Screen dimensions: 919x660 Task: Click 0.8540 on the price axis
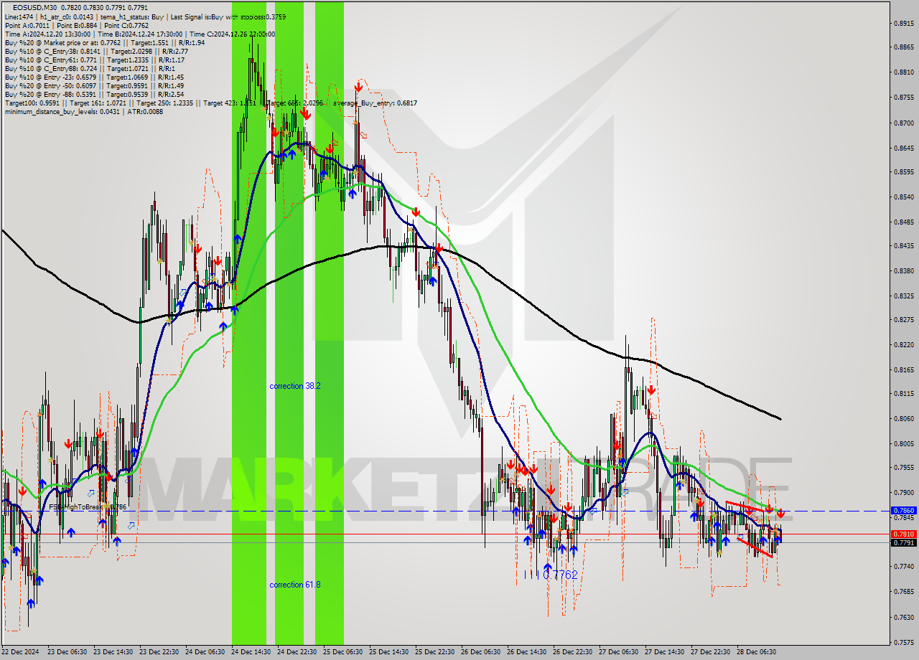pyautogui.click(x=904, y=197)
